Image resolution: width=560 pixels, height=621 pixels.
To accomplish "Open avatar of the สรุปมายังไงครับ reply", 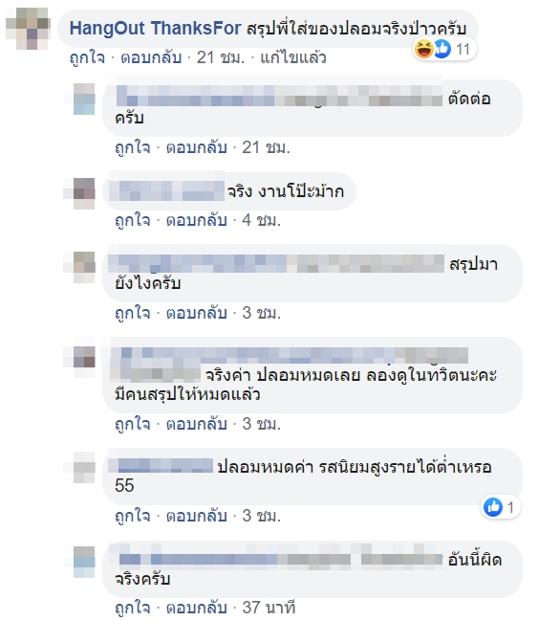I will (84, 267).
